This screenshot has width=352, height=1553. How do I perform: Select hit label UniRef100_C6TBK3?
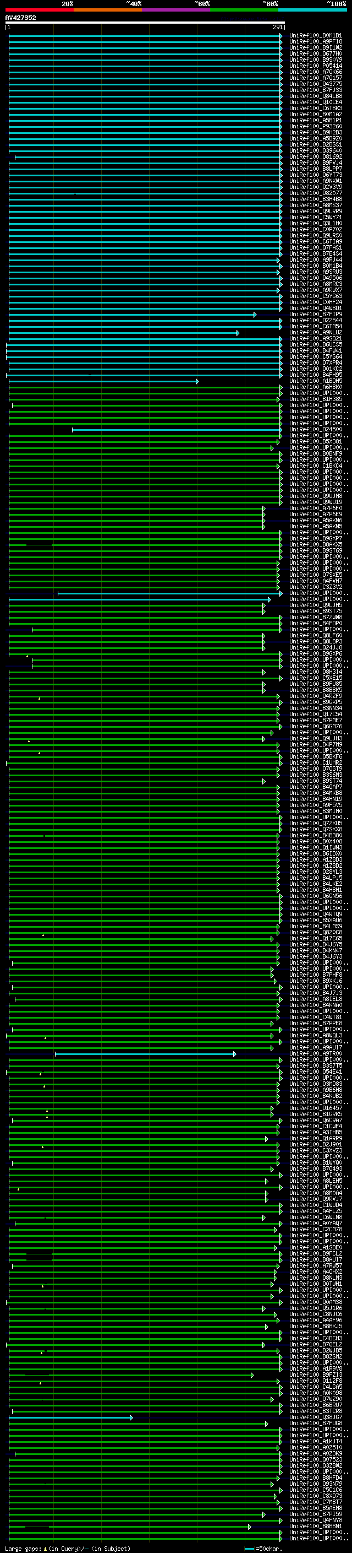coord(316,109)
